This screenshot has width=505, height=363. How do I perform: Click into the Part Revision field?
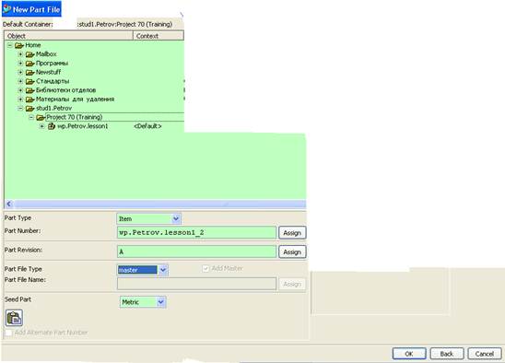pos(197,252)
